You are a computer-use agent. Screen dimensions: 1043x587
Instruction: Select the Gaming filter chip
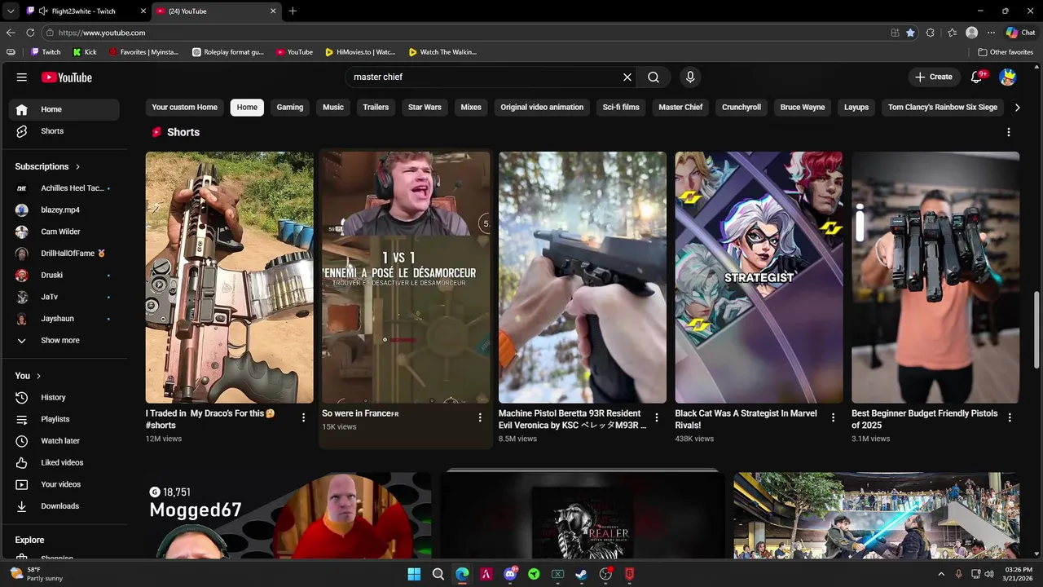(x=290, y=107)
